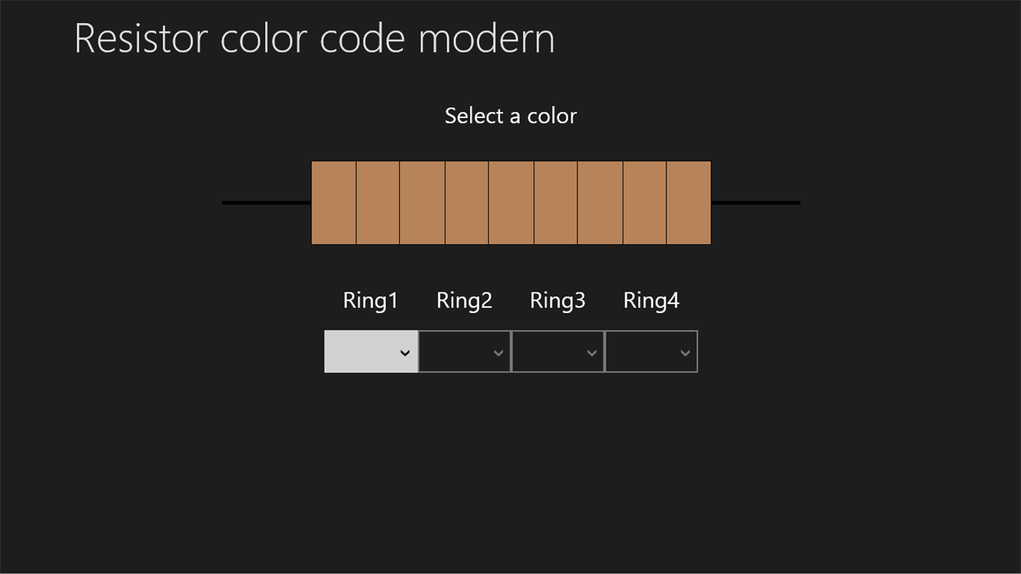
Task: Select the second resistor band from left
Action: coord(378,203)
